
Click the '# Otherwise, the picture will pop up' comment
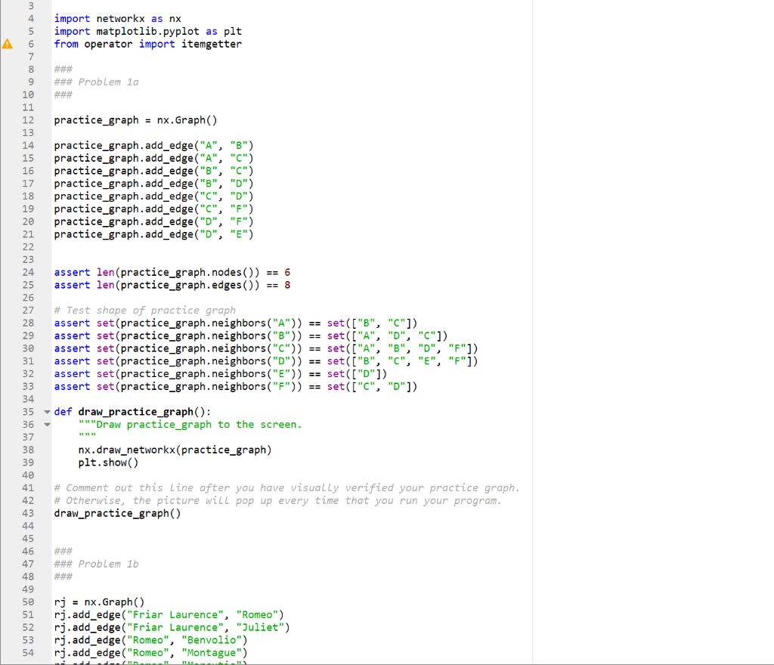point(278,501)
